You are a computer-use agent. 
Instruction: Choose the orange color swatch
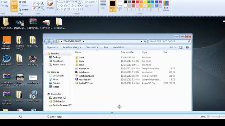point(141,2)
